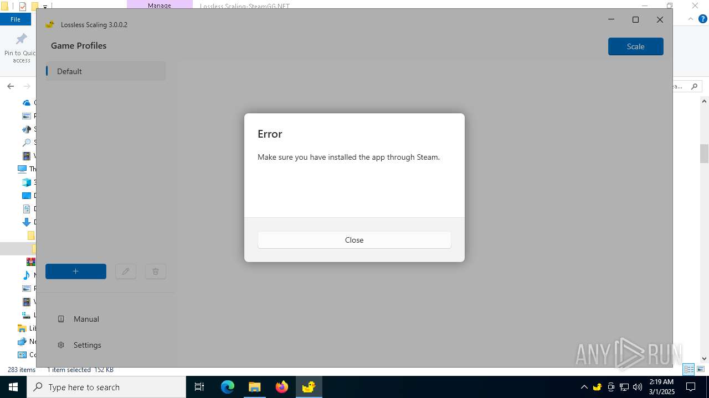Open volume control in tray
Viewport: 709px width, 398px height.
coord(638,387)
